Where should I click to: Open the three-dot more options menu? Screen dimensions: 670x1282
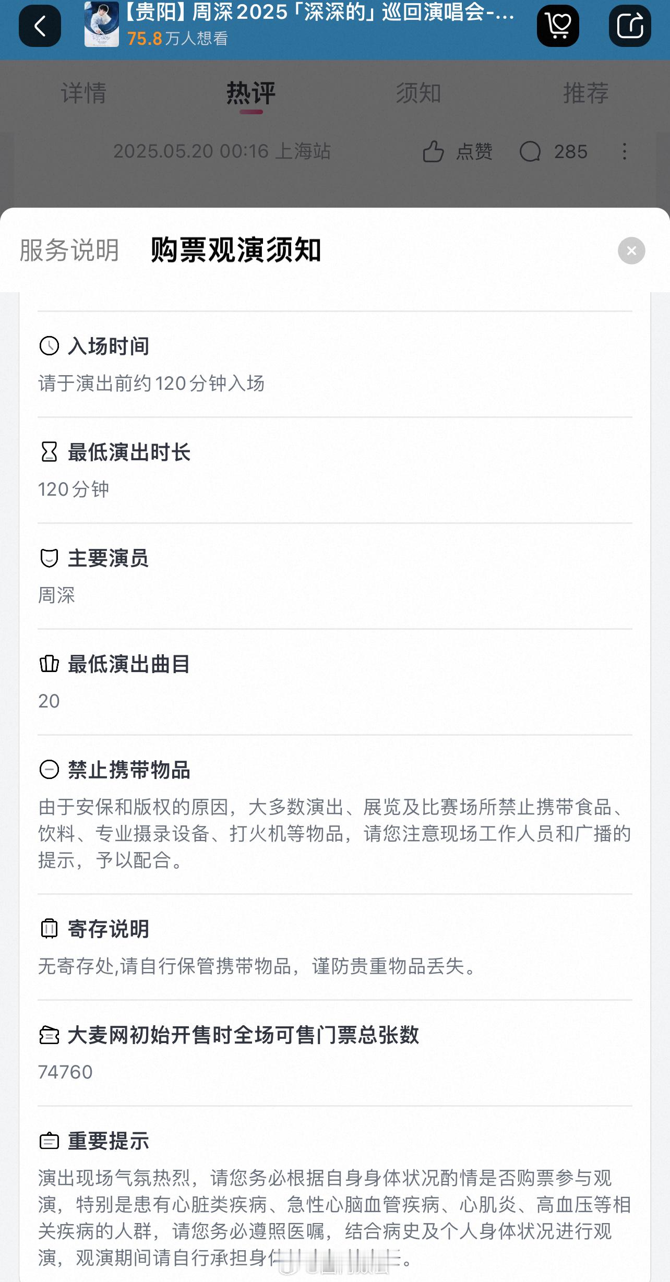coord(624,152)
